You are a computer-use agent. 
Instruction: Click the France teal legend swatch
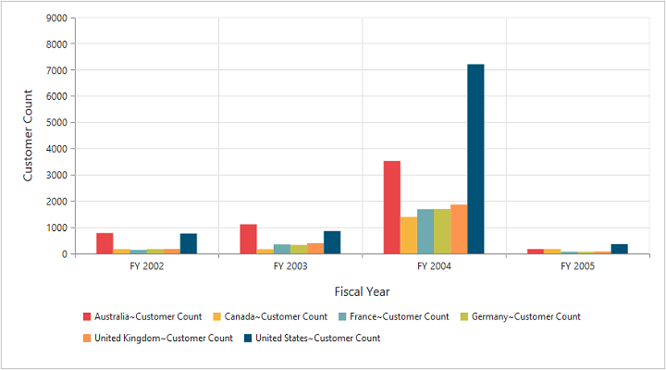tap(343, 317)
